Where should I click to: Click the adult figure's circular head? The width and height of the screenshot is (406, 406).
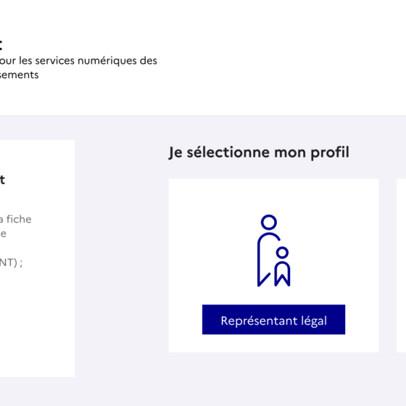point(269,222)
